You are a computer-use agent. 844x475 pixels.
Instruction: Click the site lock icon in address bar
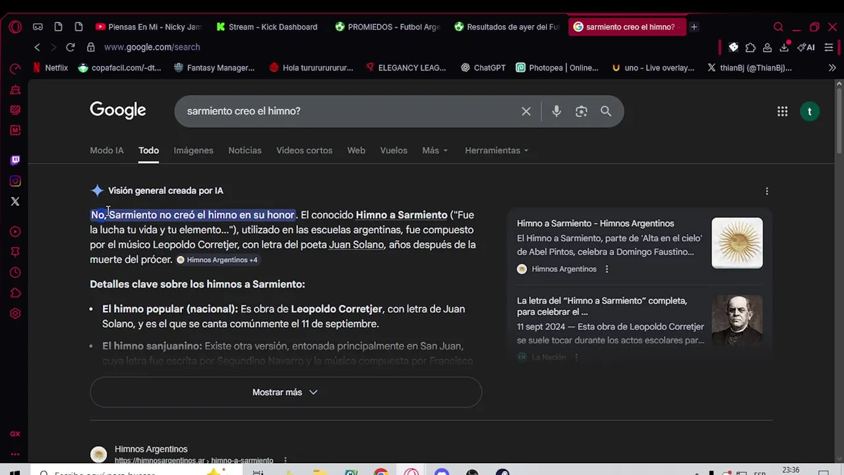coord(91,47)
